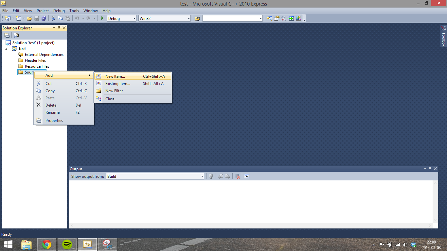
Task: Open the Window menu
Action: (91, 11)
